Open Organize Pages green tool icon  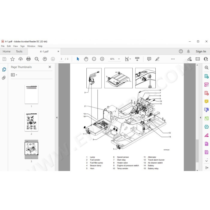coord(206,118)
